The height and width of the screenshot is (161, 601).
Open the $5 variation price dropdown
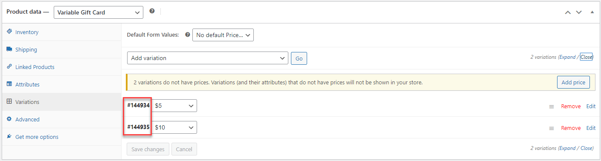[174, 106]
